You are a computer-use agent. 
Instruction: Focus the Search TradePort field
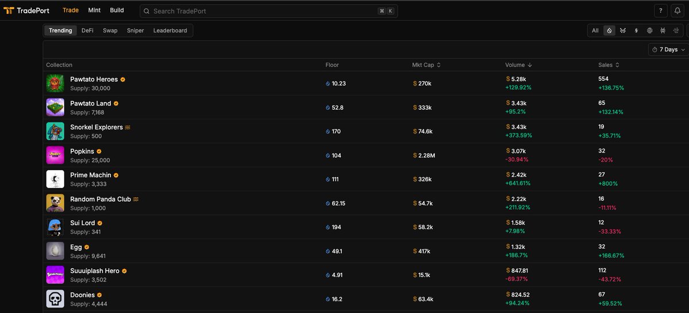(x=269, y=11)
